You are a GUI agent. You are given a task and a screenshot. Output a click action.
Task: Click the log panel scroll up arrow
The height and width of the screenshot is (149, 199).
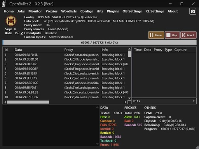(x=97, y=107)
